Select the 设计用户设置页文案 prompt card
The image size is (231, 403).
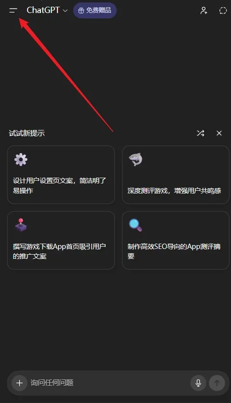61,175
